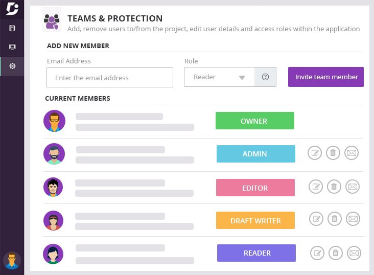Click the edit icon for the Admin member

coord(315,153)
